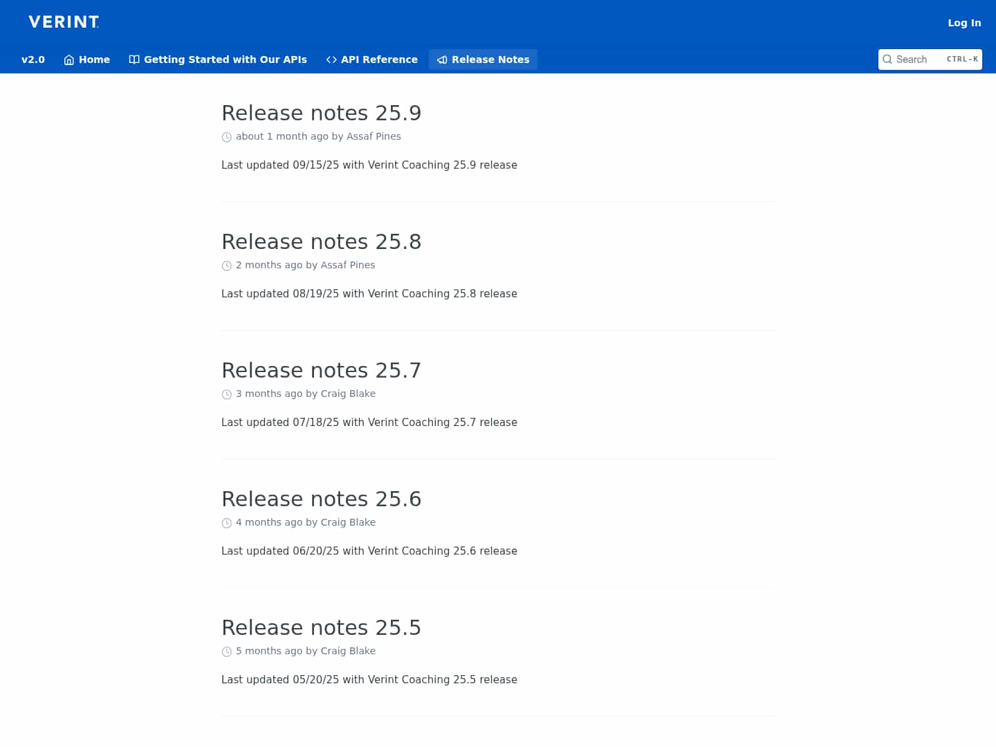Click the magnifier icon in the search box
996x747 pixels.
point(887,59)
